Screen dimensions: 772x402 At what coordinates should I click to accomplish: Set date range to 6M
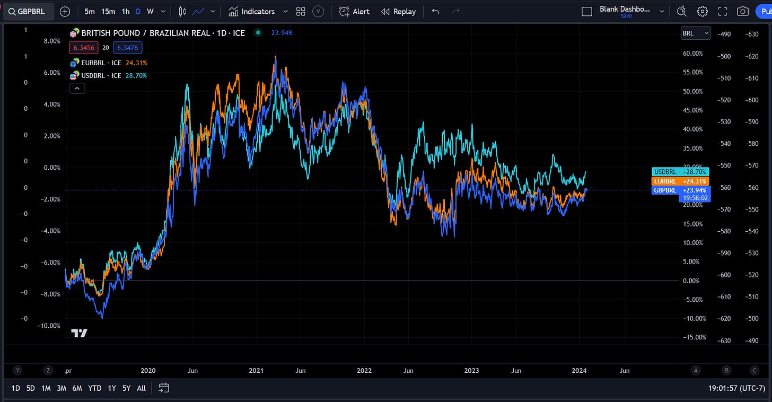[77, 388]
